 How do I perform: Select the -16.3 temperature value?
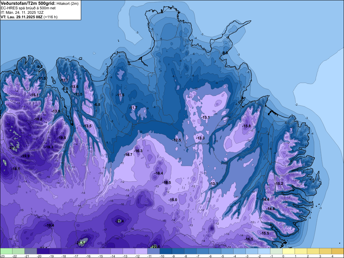[x=138, y=151]
